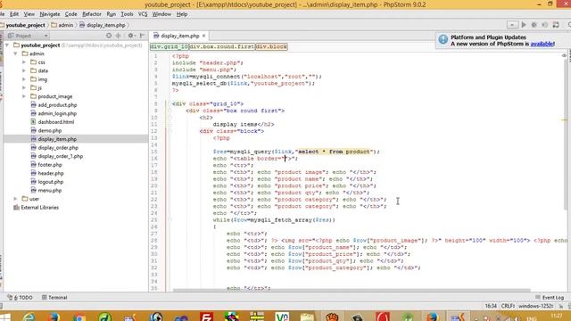
Task: Click youtube_project in navigation breadcrumb bar
Action: 25,25
